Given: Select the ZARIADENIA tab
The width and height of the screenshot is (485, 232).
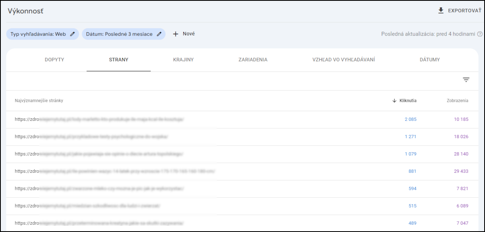Looking at the screenshot, I should pyautogui.click(x=252, y=60).
